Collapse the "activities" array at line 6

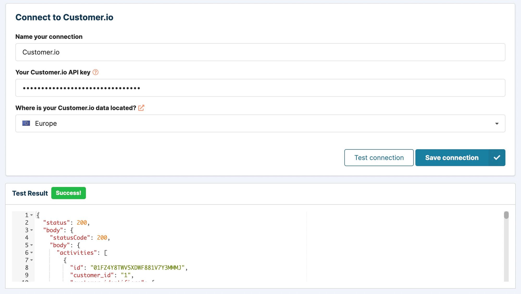click(32, 253)
